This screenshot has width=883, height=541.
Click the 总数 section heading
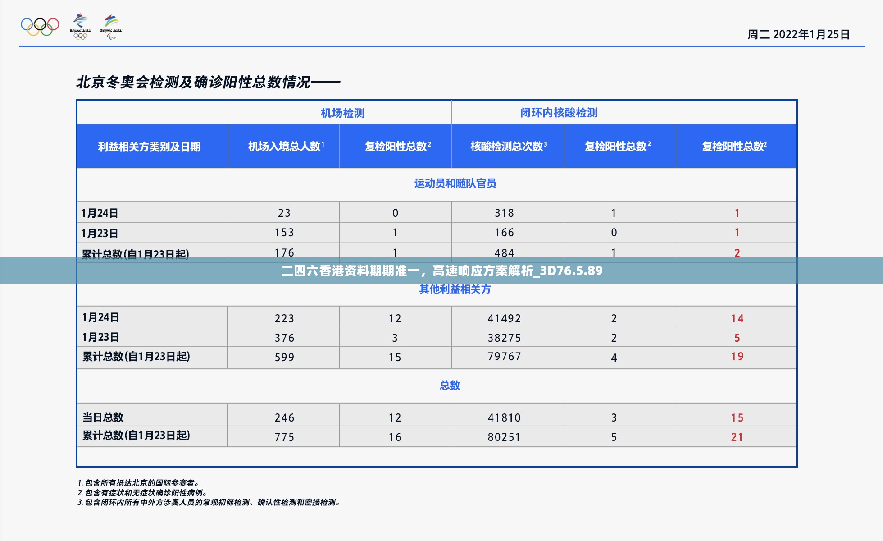coord(450,385)
